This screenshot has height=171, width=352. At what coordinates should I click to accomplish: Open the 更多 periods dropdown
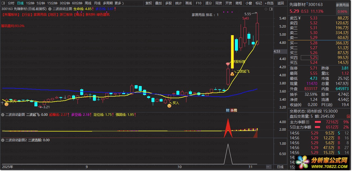[119, 3]
